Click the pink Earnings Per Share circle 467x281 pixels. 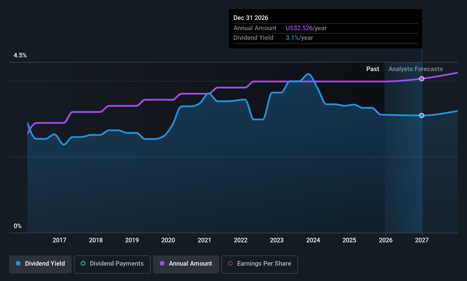(230, 263)
